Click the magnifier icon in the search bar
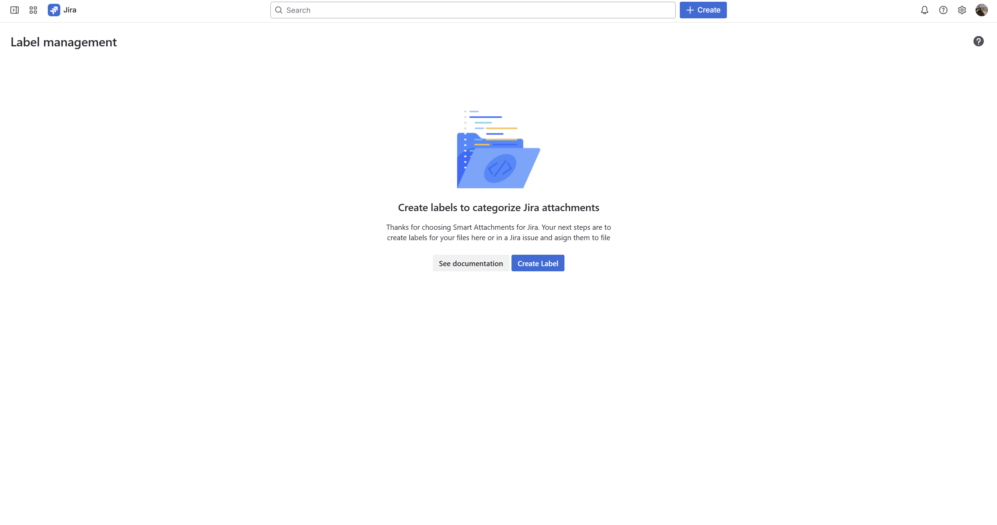 tap(279, 10)
